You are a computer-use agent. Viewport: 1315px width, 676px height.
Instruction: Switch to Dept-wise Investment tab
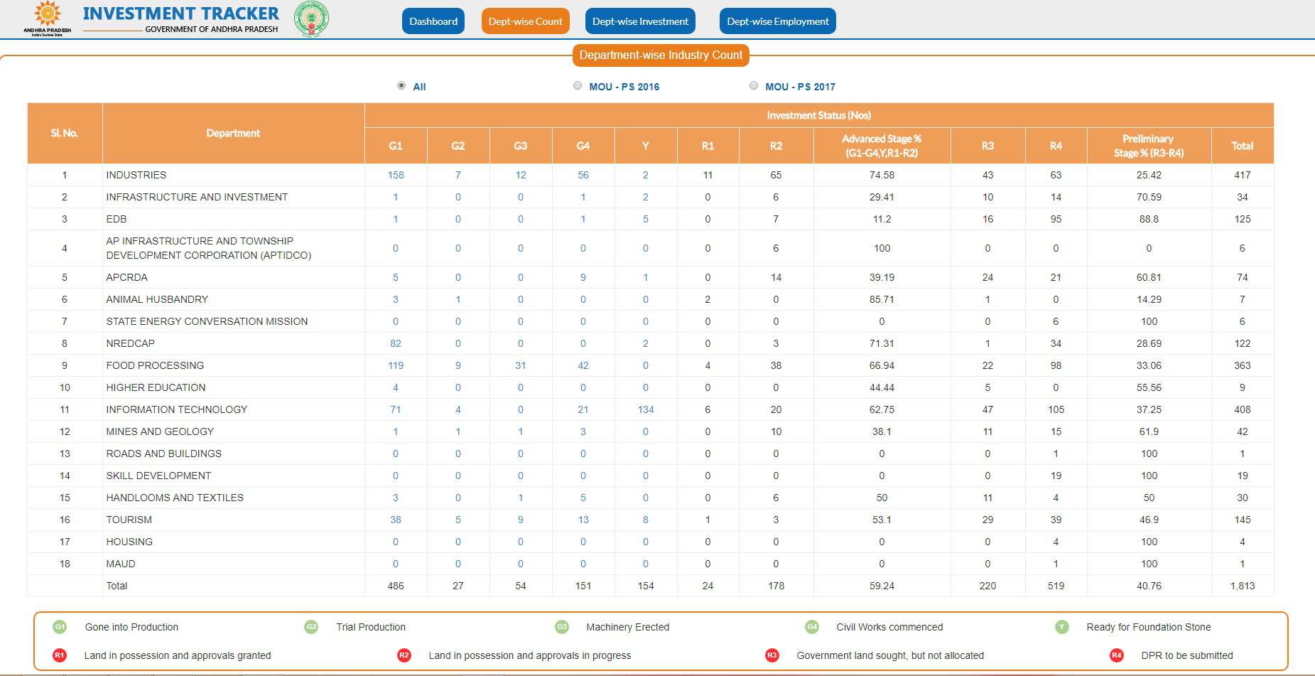click(640, 21)
